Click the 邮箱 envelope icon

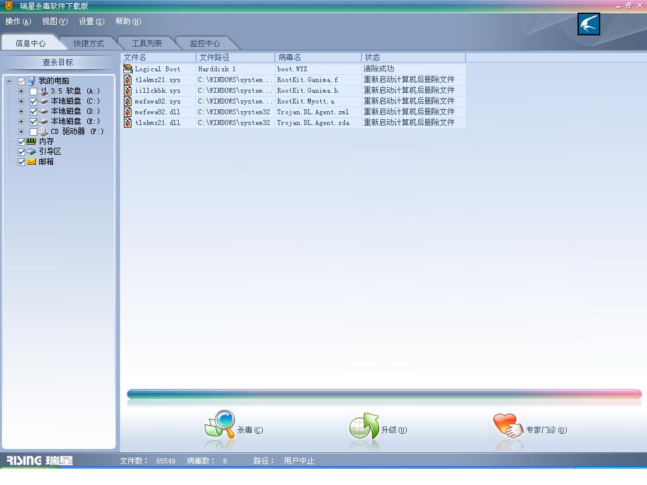point(32,162)
